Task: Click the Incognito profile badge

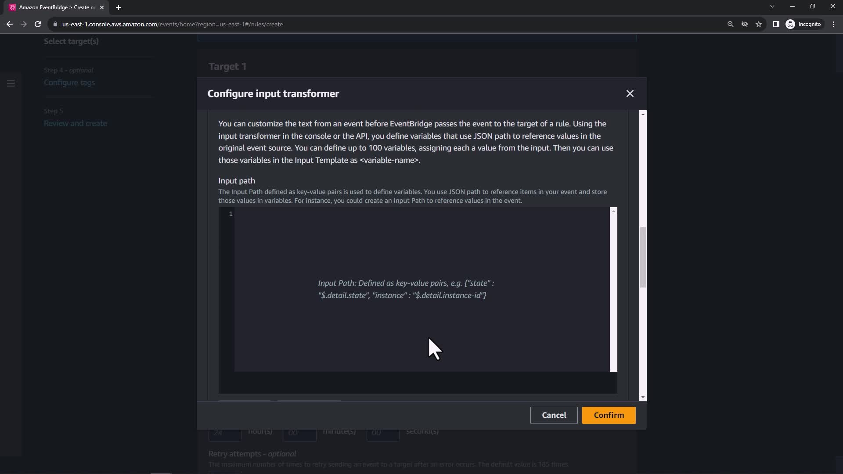Action: (x=803, y=24)
